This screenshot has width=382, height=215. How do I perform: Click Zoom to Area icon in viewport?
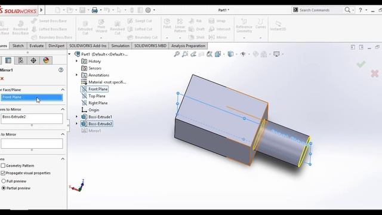tap(185, 54)
